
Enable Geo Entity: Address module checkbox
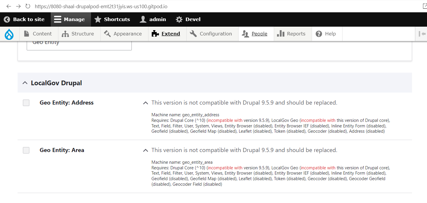(x=26, y=103)
